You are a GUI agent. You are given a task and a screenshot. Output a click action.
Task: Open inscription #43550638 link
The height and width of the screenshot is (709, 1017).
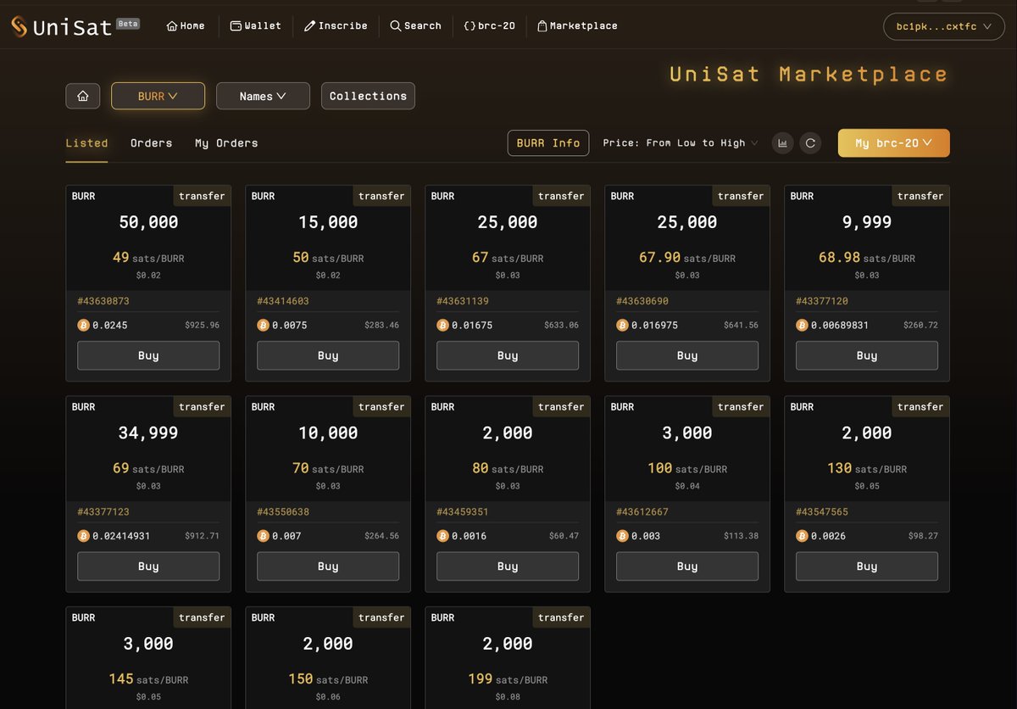pyautogui.click(x=283, y=512)
